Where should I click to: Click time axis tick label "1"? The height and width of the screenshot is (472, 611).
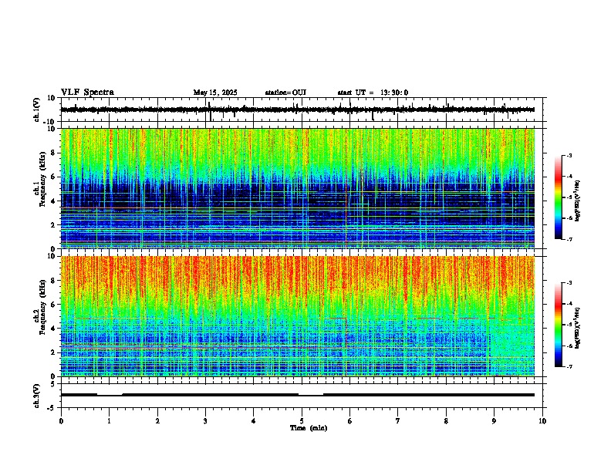(x=109, y=421)
